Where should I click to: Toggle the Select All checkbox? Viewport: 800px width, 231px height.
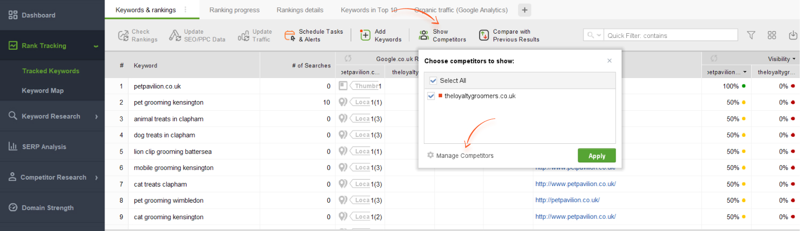[433, 81]
